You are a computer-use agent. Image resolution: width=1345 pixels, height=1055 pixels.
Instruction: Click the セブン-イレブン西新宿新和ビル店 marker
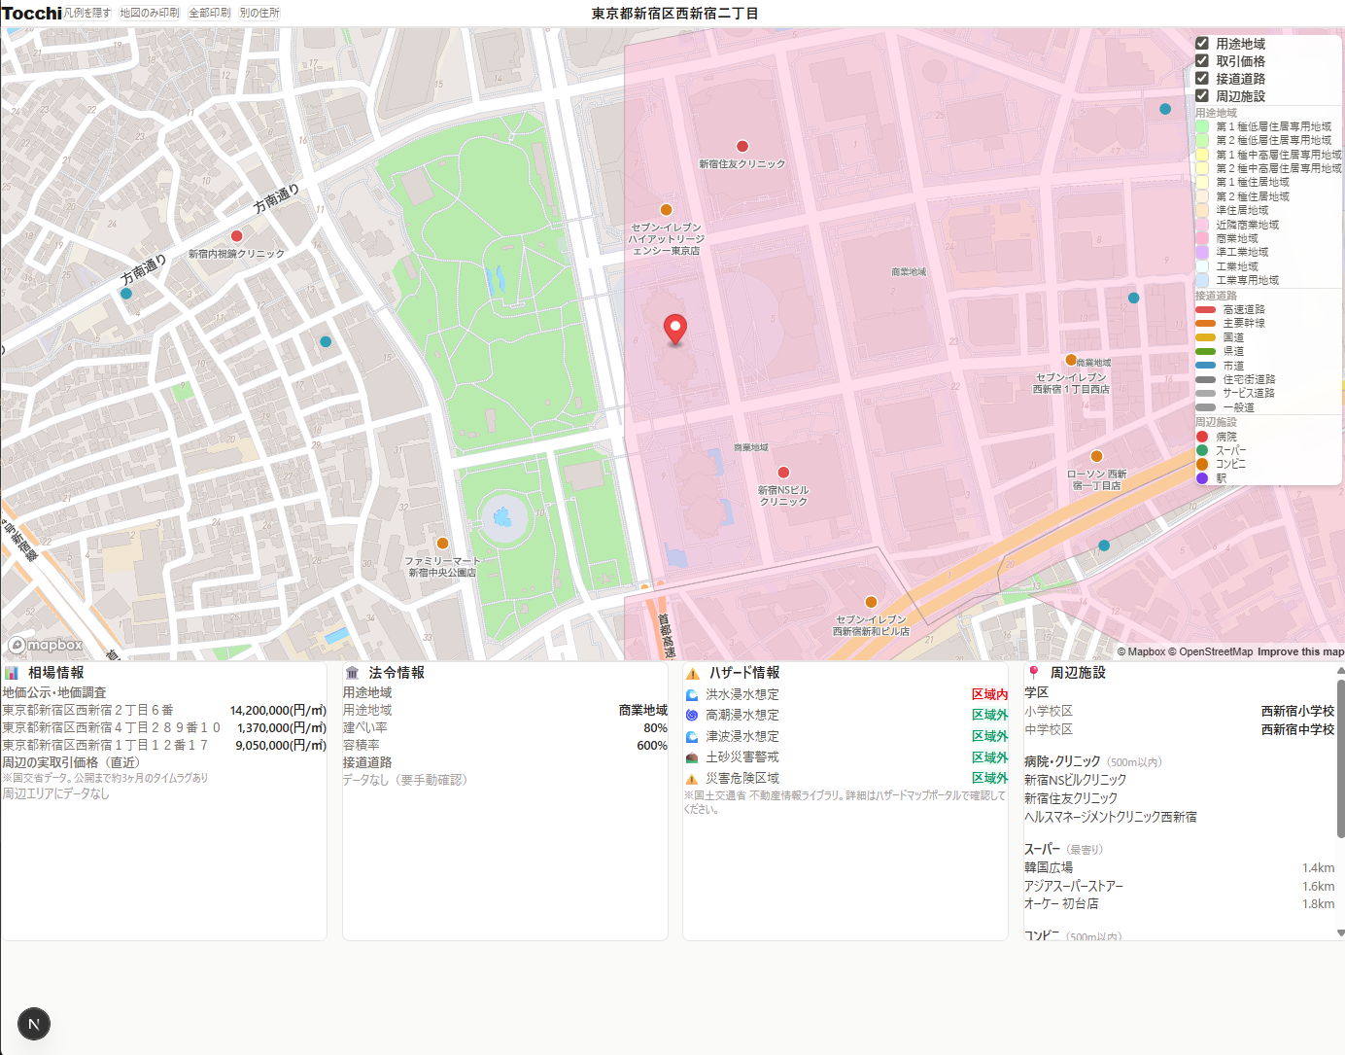[871, 602]
